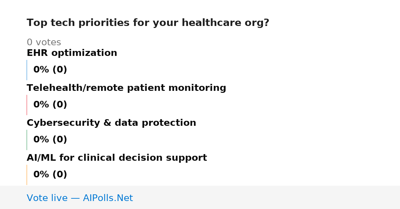Click the AI/ML option's 0% (0) result

50,175
